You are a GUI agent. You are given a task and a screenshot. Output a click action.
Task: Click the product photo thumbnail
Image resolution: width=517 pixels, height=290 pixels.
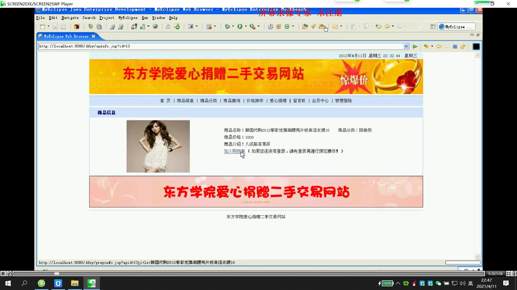point(158,146)
